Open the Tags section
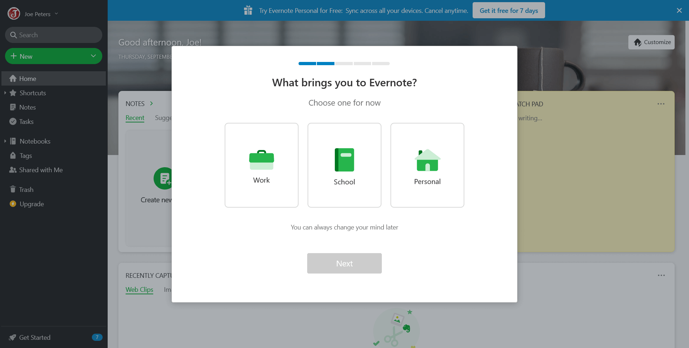The image size is (689, 348). [25, 156]
